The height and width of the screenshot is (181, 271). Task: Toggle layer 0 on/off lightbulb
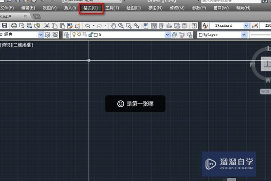(74, 34)
